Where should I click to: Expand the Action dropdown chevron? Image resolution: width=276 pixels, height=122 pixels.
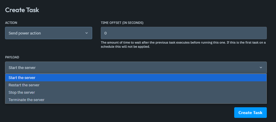[x=87, y=33]
